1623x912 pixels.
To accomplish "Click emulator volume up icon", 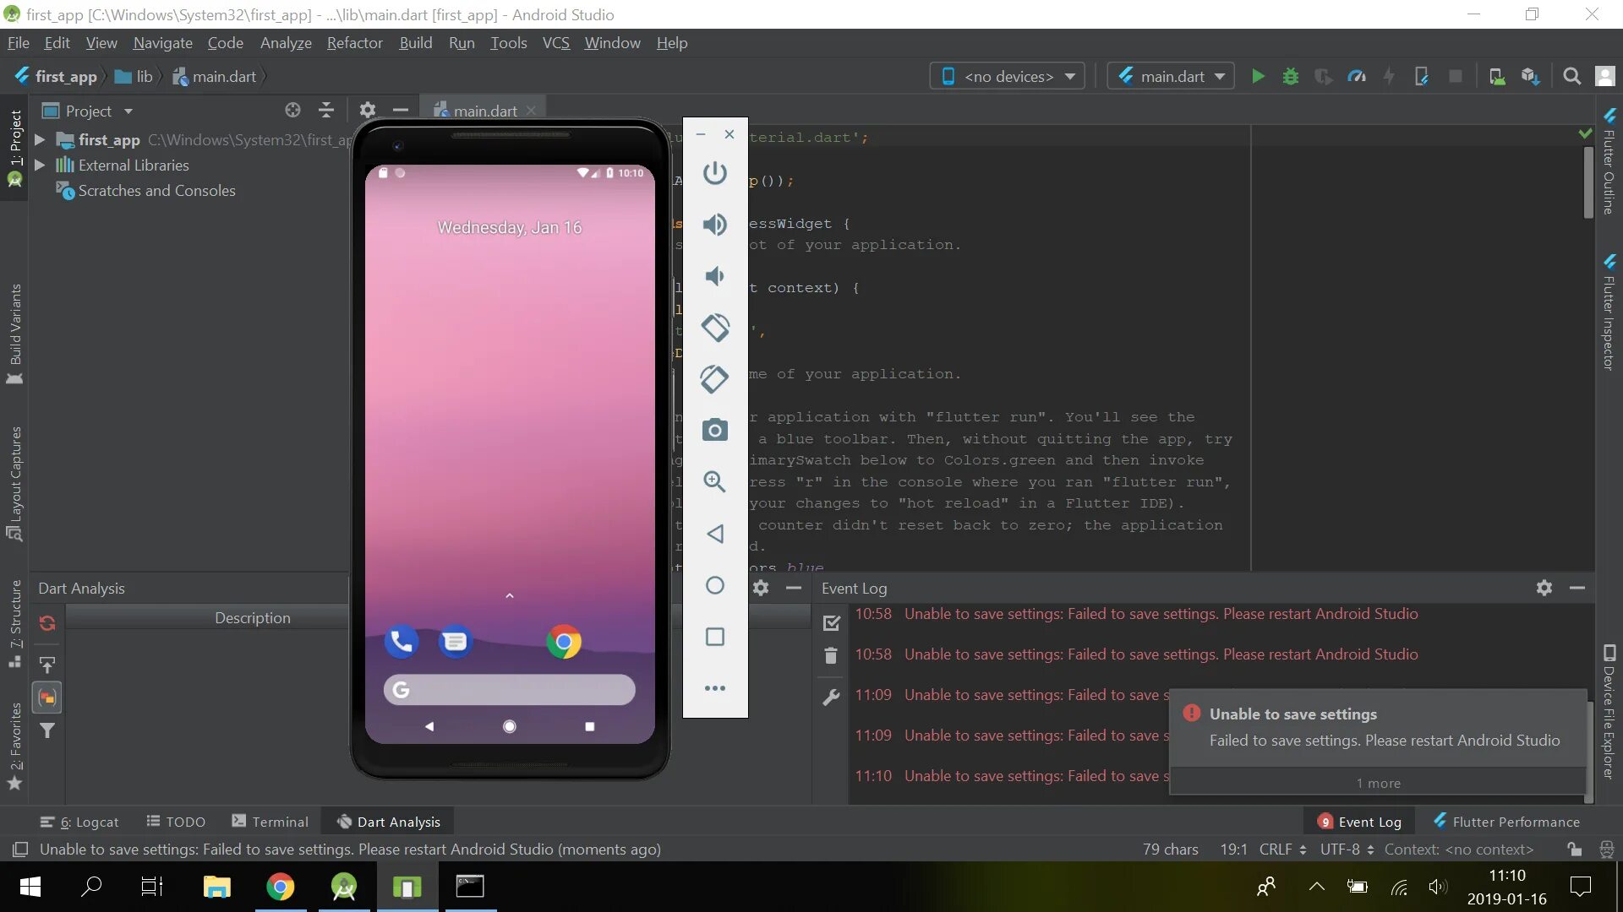I will pyautogui.click(x=715, y=225).
